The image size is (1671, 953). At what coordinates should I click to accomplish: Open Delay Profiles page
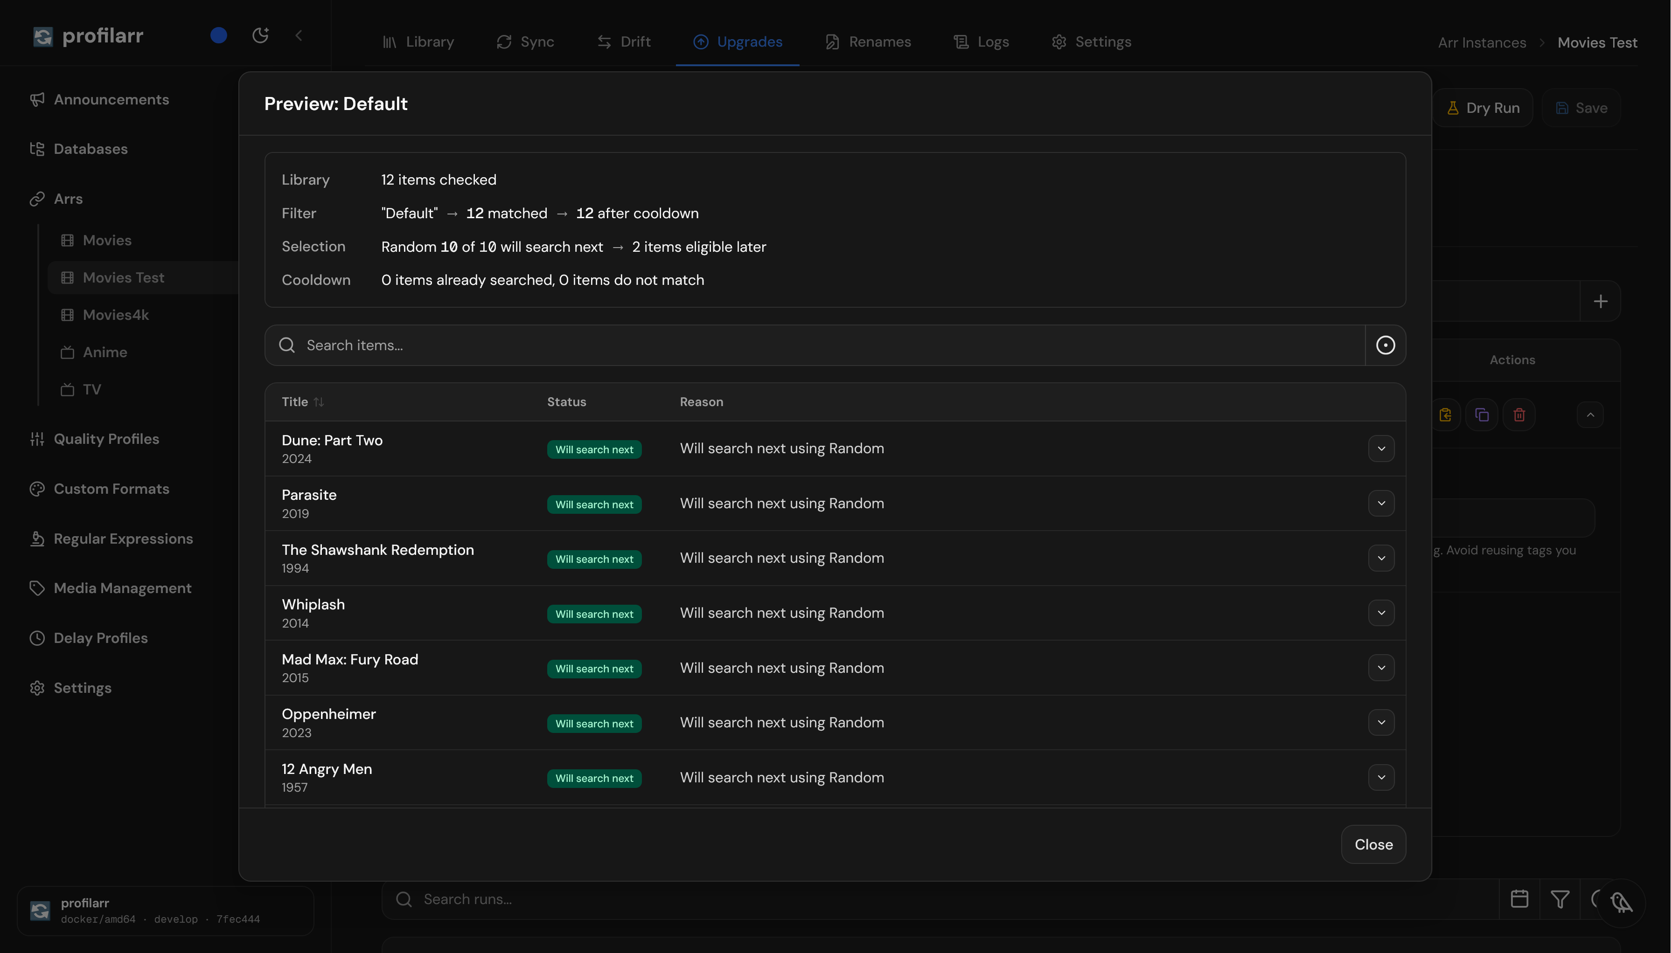tap(88, 638)
